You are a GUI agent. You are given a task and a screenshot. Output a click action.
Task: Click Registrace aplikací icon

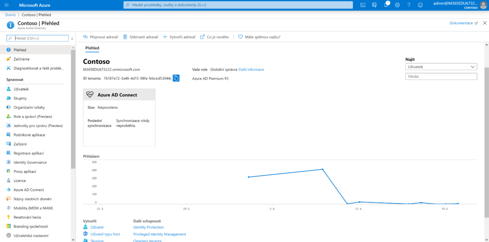(x=9, y=153)
